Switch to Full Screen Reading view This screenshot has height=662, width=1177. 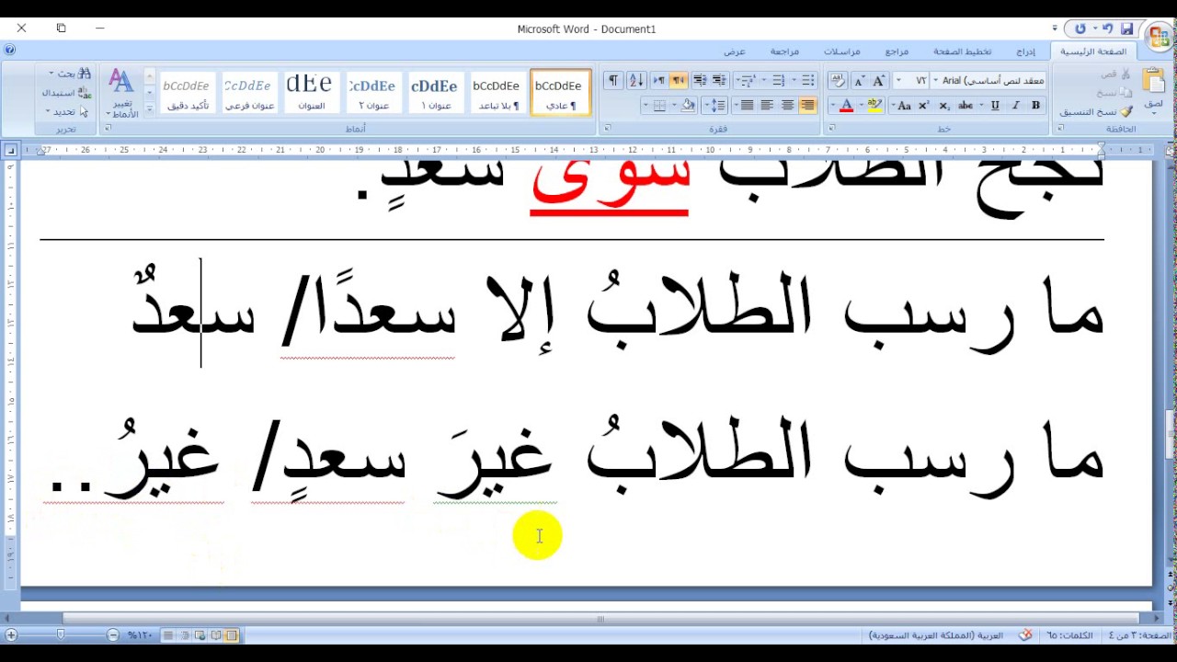click(216, 634)
